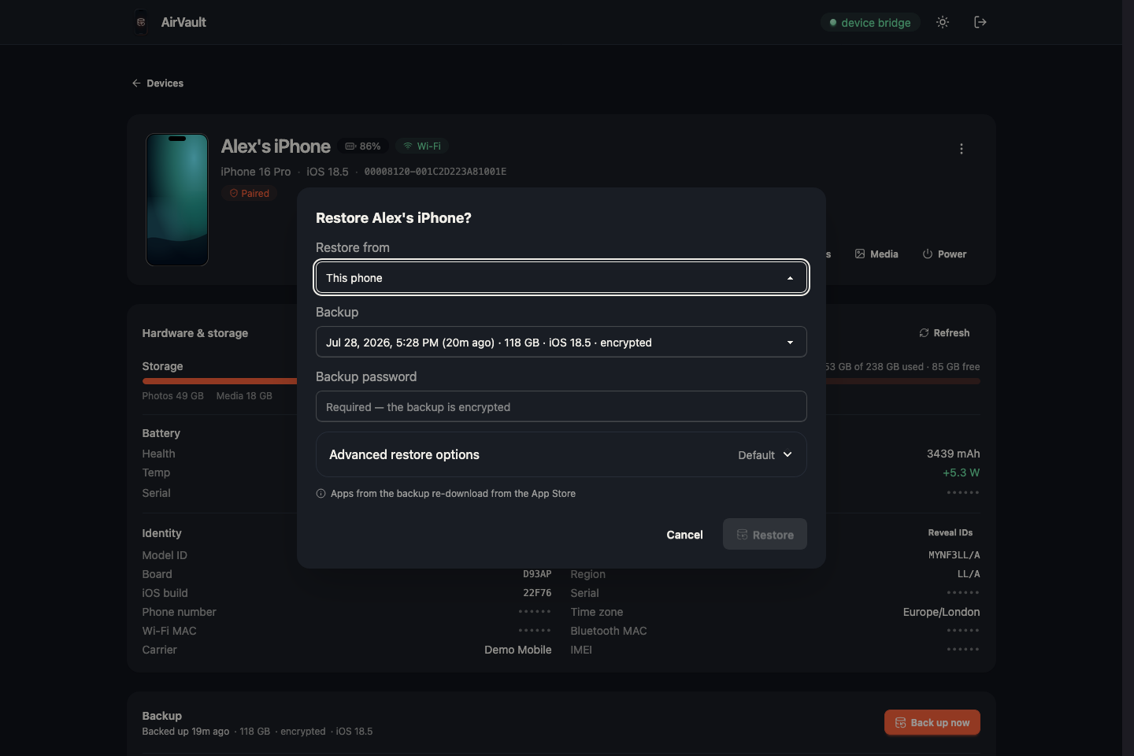Screen dimensions: 1134x756
Task: Click the Wi-Fi connection badge
Action: [x=422, y=146]
